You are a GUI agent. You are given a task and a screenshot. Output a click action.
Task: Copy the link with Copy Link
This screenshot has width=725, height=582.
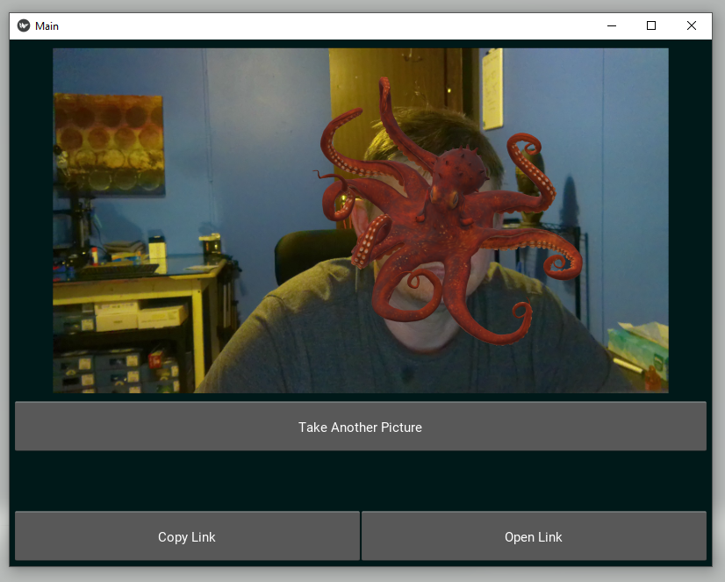coord(187,536)
